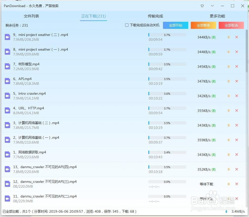This screenshot has width=249, height=217.
Task: Cancel download of 7、树形模型.mp4
Action: [x=237, y=66]
